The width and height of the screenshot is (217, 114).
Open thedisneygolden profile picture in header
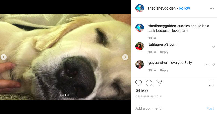[139, 8]
